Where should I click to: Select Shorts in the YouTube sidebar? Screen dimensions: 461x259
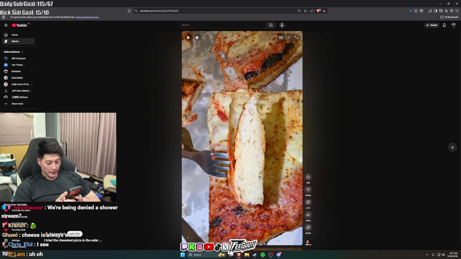[x=18, y=41]
